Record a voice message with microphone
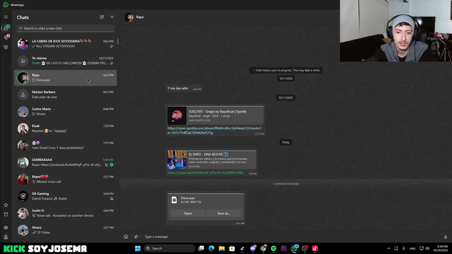 tap(446, 237)
